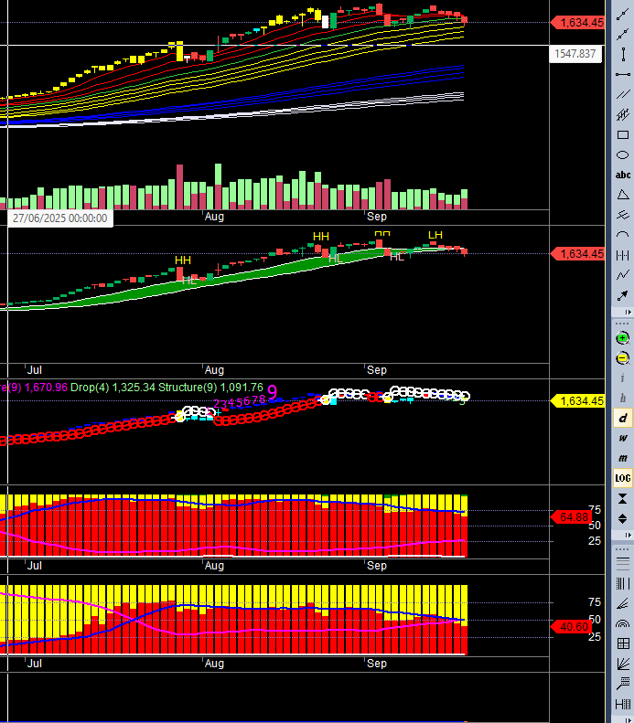
Task: Click the Structure(9) 1,091.76 indicator label
Action: click(x=210, y=388)
